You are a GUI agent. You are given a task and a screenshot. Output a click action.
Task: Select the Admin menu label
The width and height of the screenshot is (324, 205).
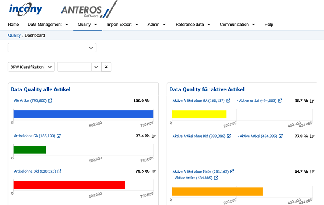pyautogui.click(x=154, y=25)
